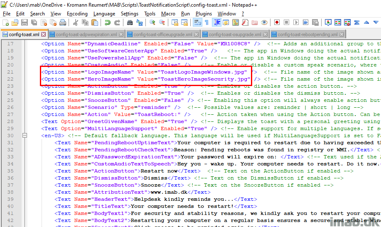
Task: Open the question mark help menu
Action: coord(243,14)
